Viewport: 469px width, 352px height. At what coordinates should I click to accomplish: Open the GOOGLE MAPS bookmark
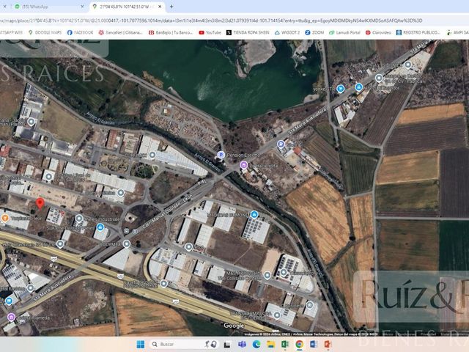pyautogui.click(x=45, y=32)
